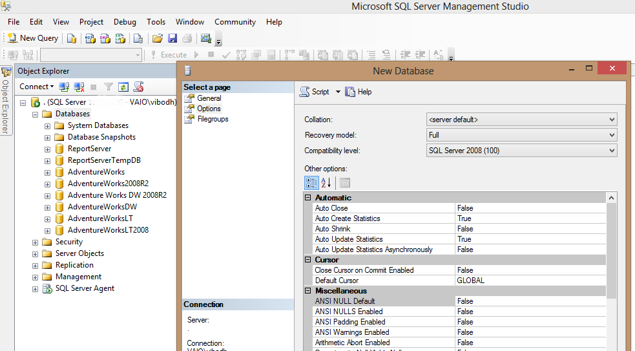This screenshot has height=351, width=635.
Task: Collapse the Cursor property section
Action: point(308,260)
